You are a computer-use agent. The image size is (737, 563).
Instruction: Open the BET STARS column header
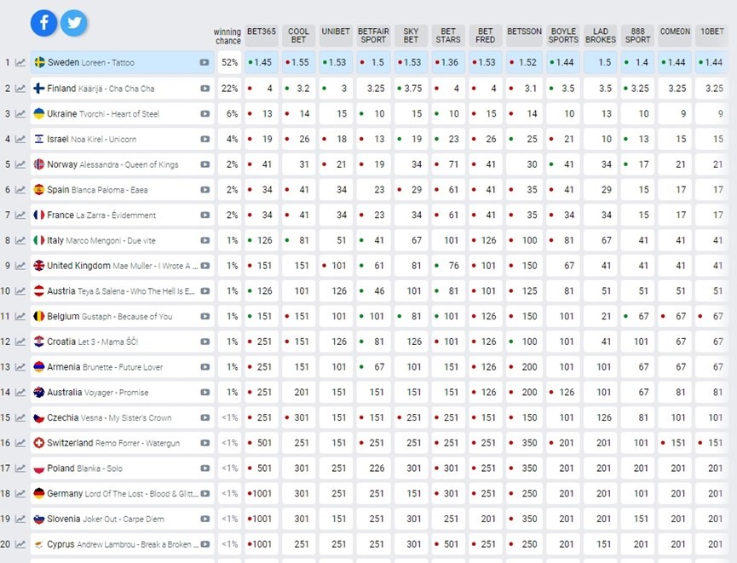click(448, 35)
